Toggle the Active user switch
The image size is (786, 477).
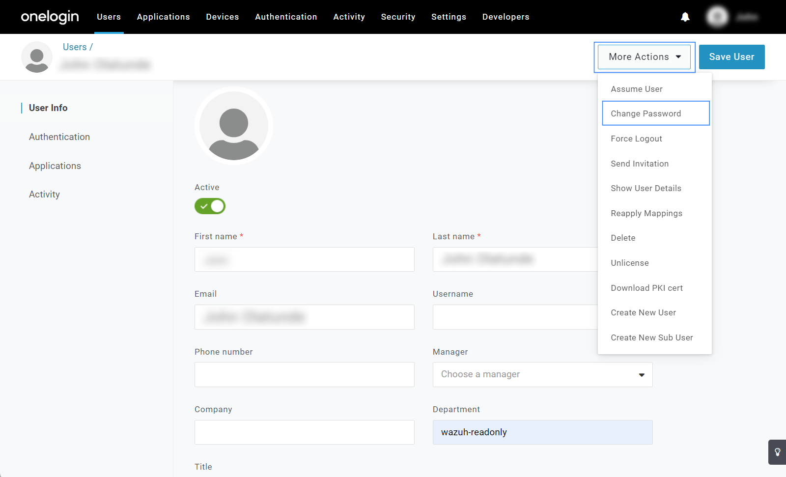pos(210,206)
